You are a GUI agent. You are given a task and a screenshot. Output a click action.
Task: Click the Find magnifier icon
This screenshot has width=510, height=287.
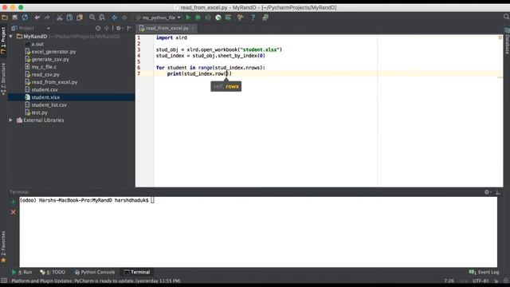click(92, 18)
